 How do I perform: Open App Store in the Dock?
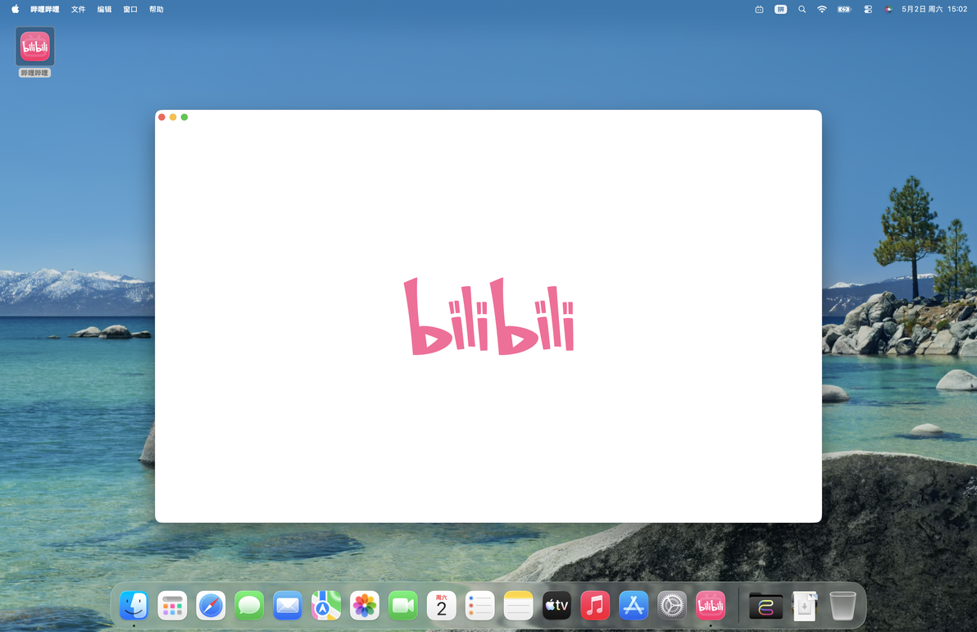[x=634, y=605]
